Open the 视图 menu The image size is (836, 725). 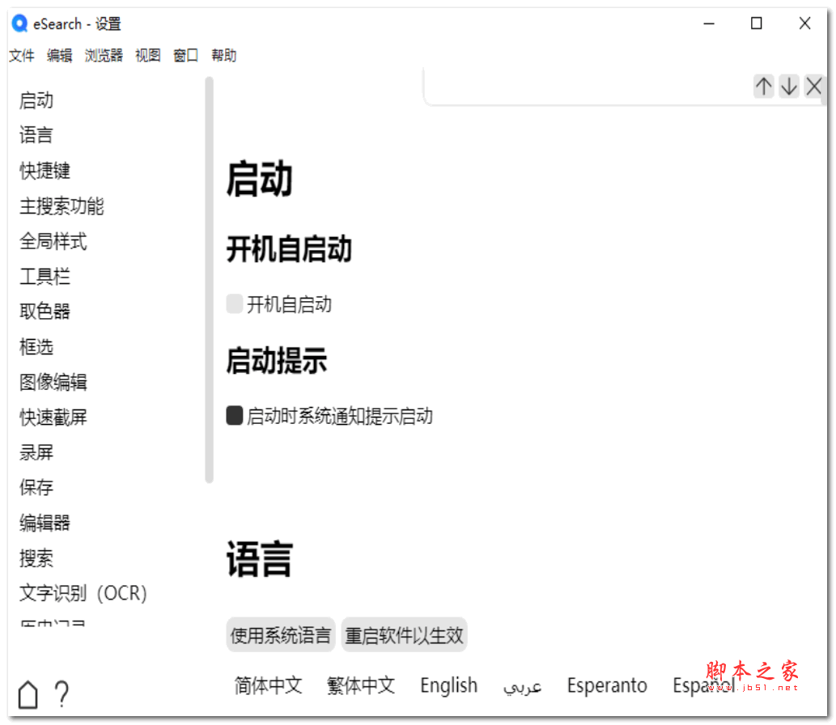click(147, 55)
